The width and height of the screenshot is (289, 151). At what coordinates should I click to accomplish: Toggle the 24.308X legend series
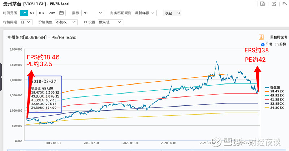point(274,108)
